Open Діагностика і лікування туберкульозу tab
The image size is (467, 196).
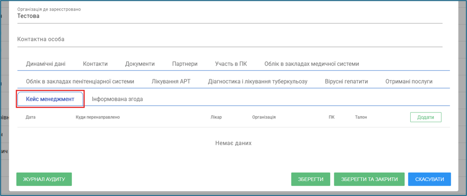[257, 82]
